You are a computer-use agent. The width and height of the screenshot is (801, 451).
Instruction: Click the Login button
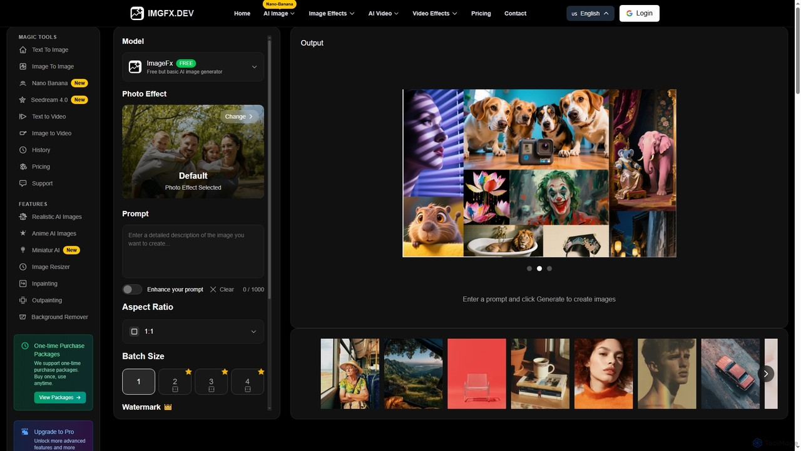click(640, 13)
